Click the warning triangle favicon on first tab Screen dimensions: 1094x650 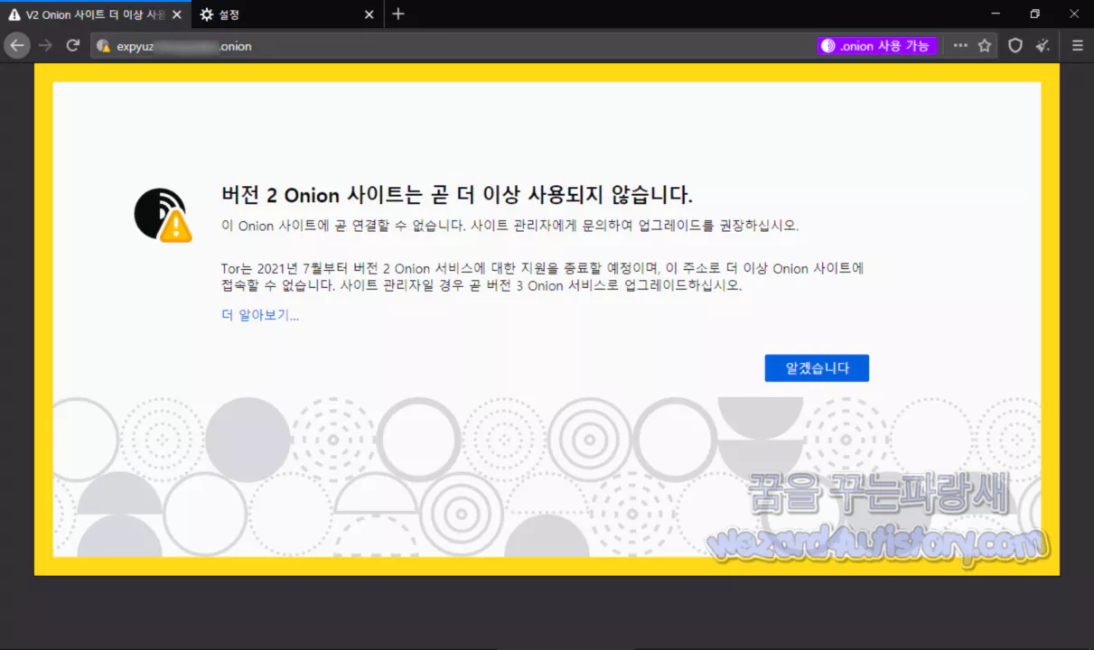point(14,14)
